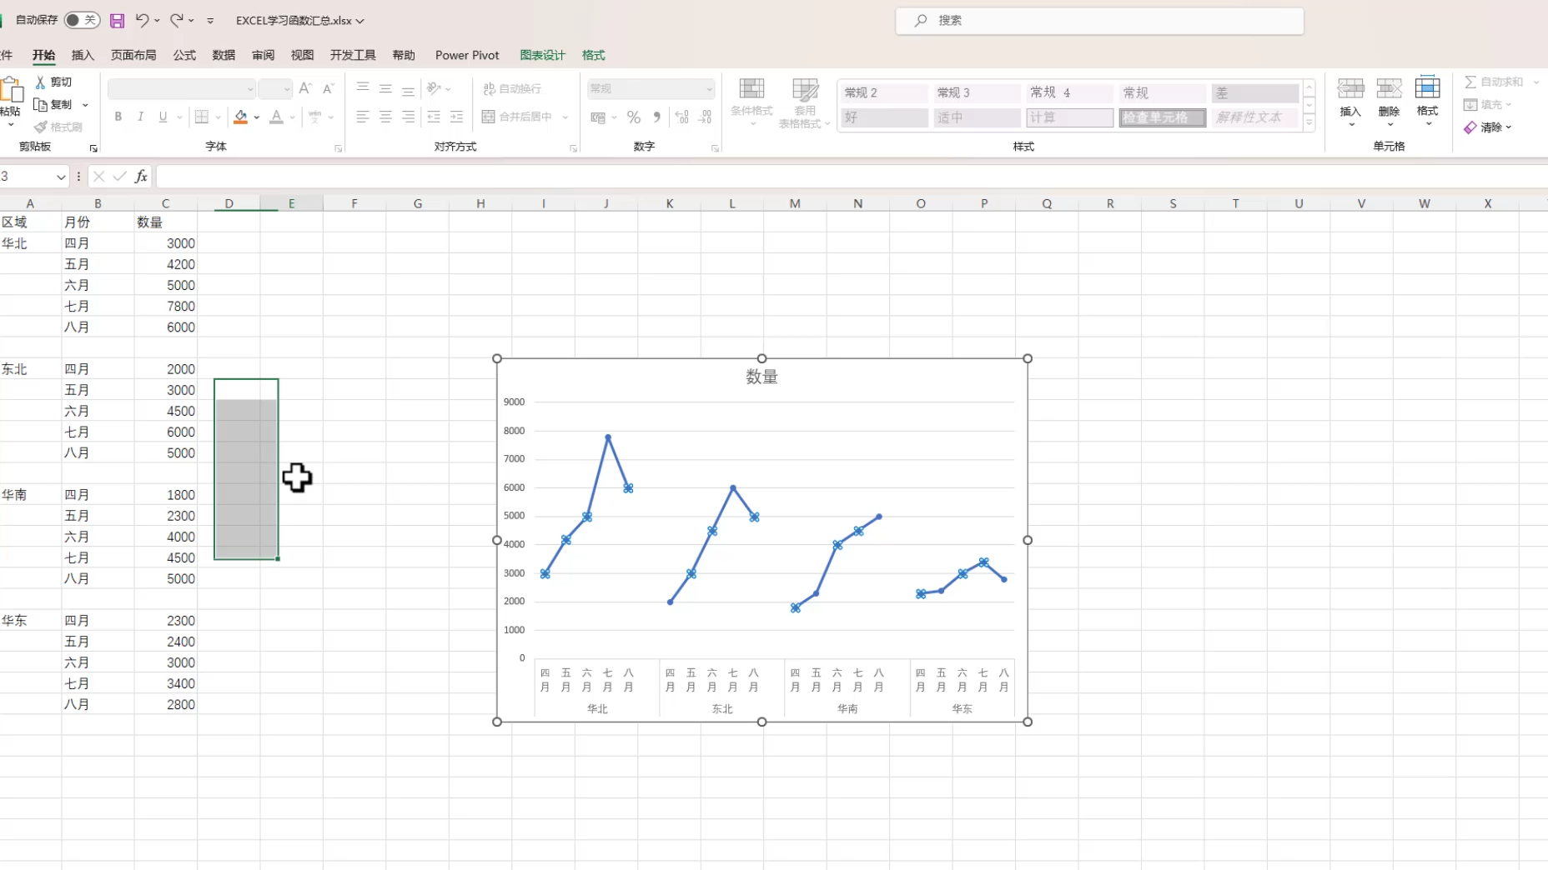Expand the Name Box dropdown arrow

61,177
